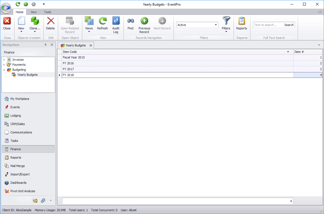Refresh the Yearly Budgets list

pos(102,24)
